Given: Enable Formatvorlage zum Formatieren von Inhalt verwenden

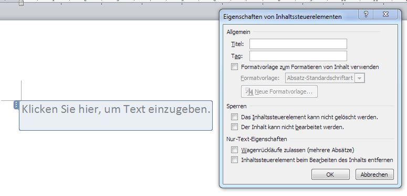Looking at the screenshot, I should coord(234,67).
